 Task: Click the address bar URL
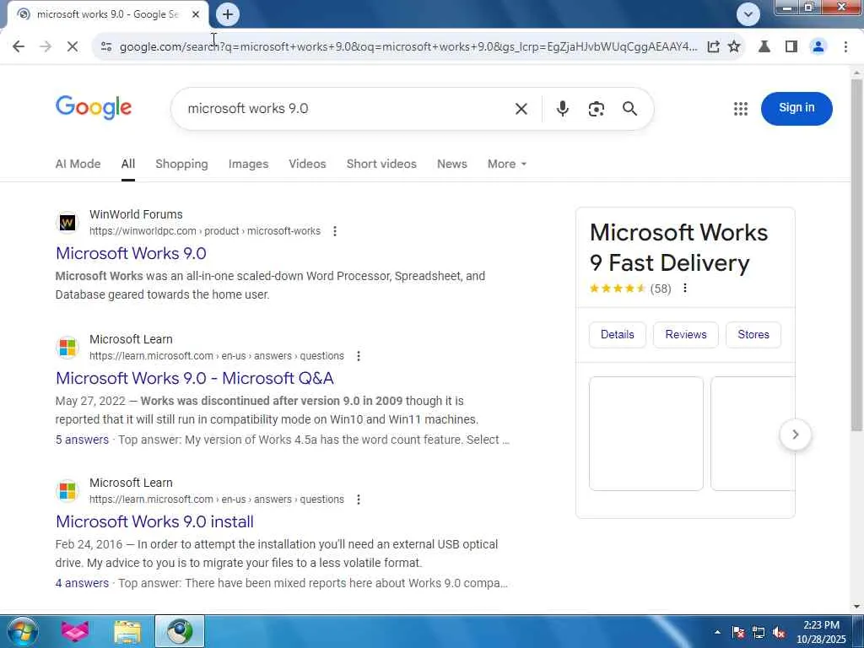tap(408, 47)
